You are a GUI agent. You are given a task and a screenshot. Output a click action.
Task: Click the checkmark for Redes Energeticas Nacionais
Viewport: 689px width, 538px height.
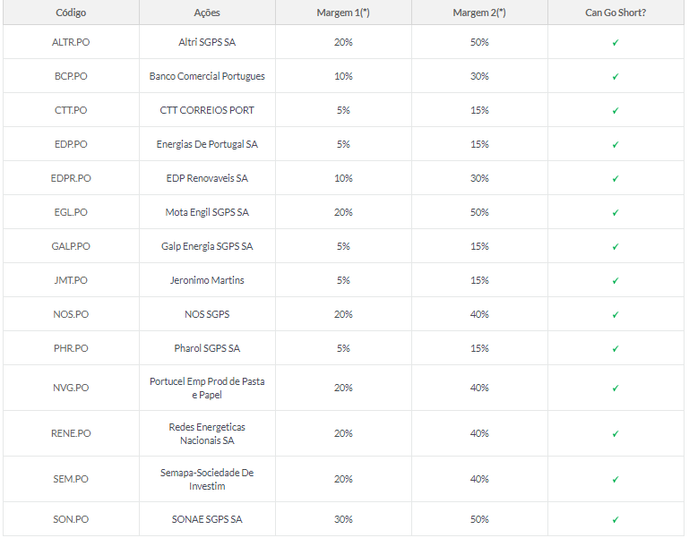point(616,434)
